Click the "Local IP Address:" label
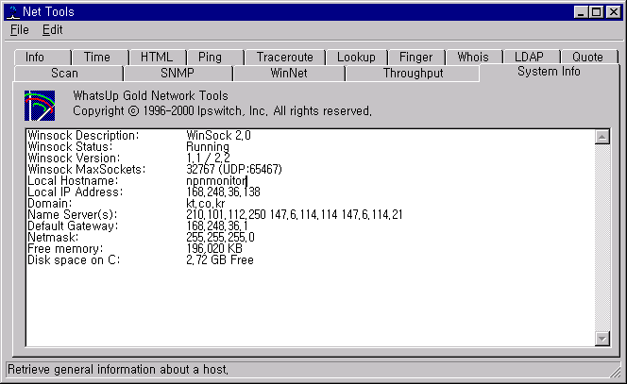Screen dimensions: 627x384 point(76,192)
